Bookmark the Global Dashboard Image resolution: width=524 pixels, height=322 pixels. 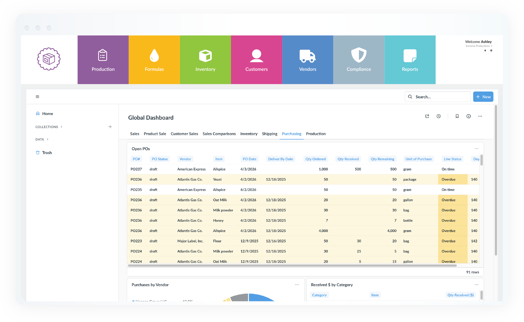tap(457, 116)
